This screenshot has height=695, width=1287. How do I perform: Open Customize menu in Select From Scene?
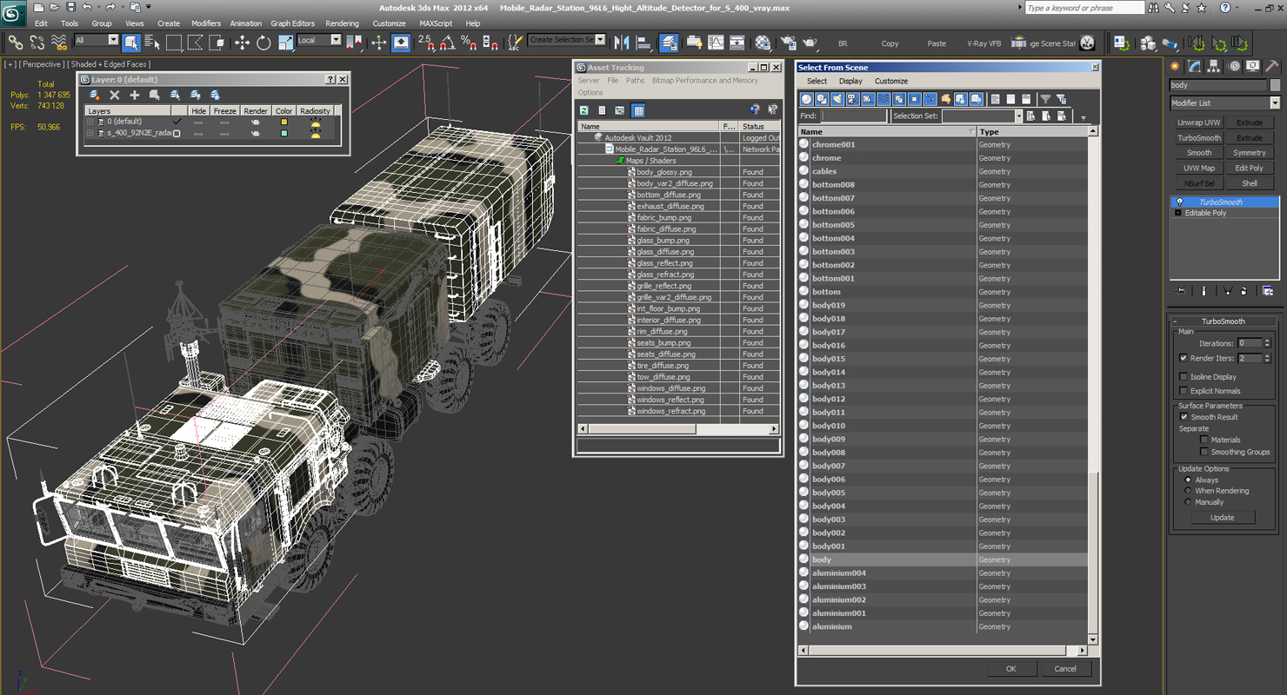click(x=891, y=81)
